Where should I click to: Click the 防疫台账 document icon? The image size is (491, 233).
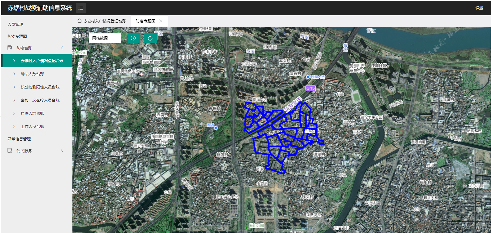pos(10,48)
